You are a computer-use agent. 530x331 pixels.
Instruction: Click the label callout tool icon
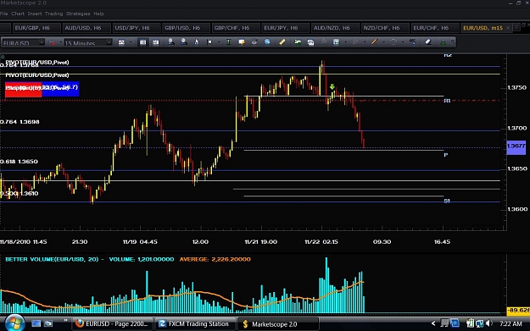click(x=242, y=42)
